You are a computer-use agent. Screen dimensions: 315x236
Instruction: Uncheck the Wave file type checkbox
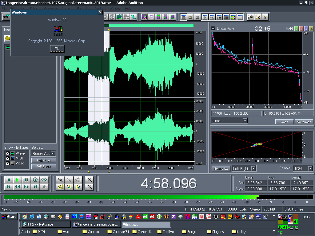point(8,153)
